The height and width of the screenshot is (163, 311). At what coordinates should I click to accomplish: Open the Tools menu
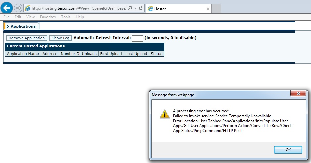66,17
